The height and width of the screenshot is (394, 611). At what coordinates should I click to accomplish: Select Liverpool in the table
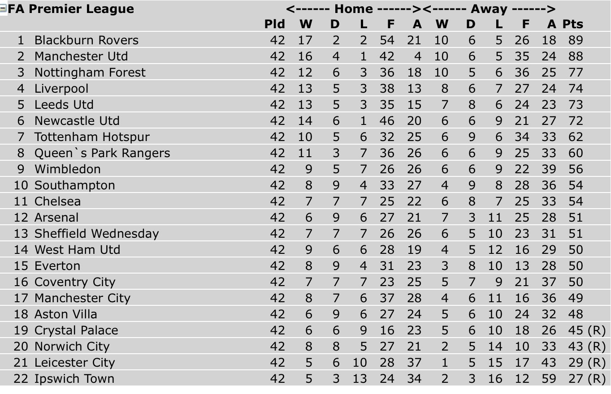(x=61, y=89)
